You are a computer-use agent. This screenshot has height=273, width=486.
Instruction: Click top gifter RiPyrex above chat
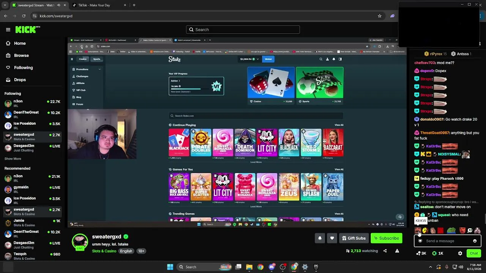(435, 54)
